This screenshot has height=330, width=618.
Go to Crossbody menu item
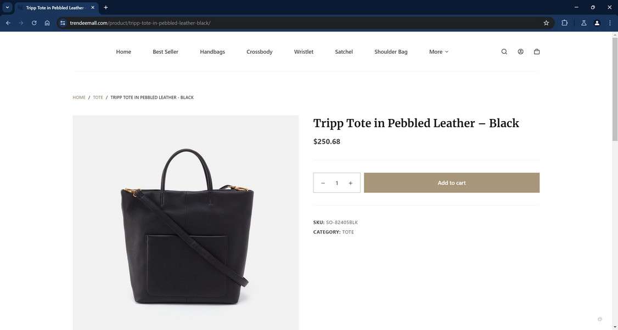pyautogui.click(x=260, y=52)
